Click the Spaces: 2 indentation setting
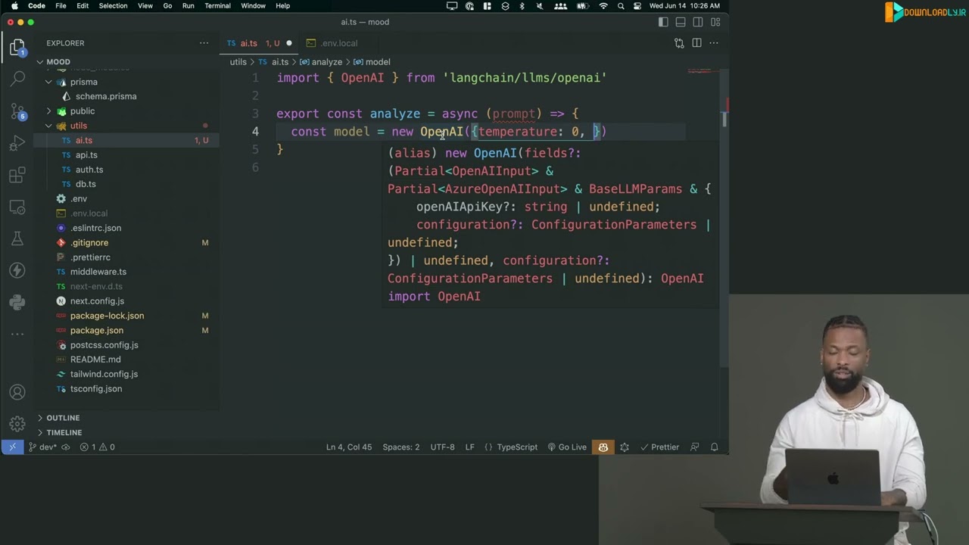The image size is (969, 545). point(400,447)
